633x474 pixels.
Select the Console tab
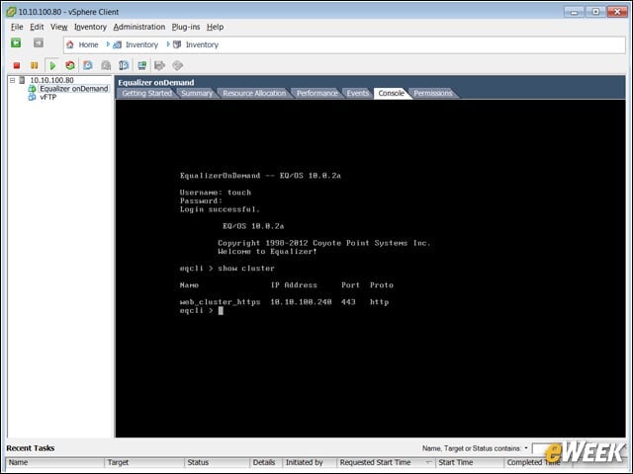(x=392, y=93)
